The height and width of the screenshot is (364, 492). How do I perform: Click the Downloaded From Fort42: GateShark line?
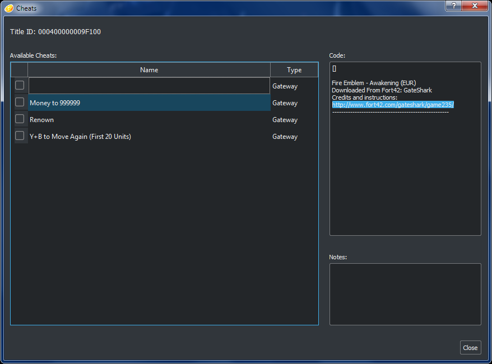tap(382, 90)
